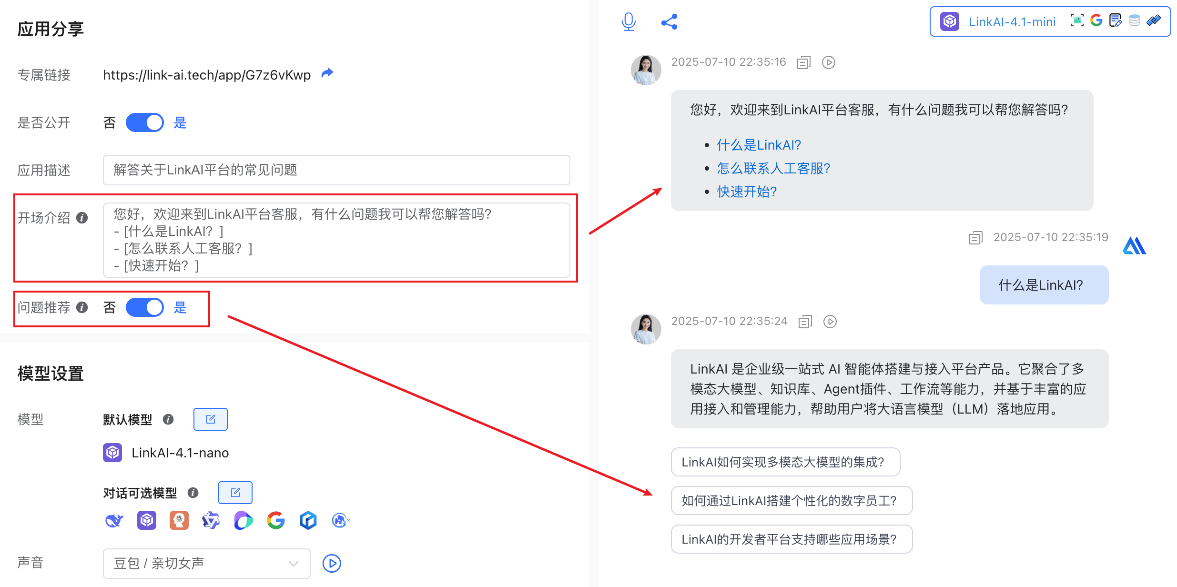Click the info icon next to 开场介绍
The width and height of the screenshot is (1177, 587).
[82, 218]
